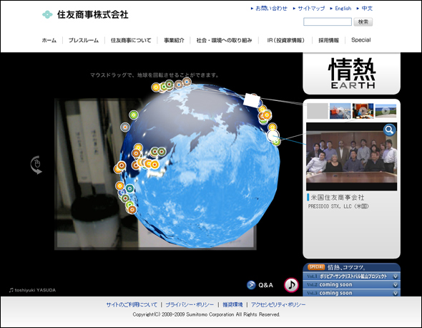
Task: Click the magnifier icon on the group photo
Action: coord(389,130)
